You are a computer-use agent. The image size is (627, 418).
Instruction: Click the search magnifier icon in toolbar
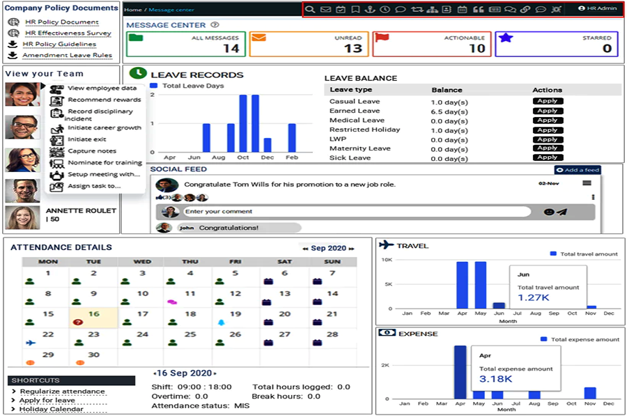tap(311, 10)
